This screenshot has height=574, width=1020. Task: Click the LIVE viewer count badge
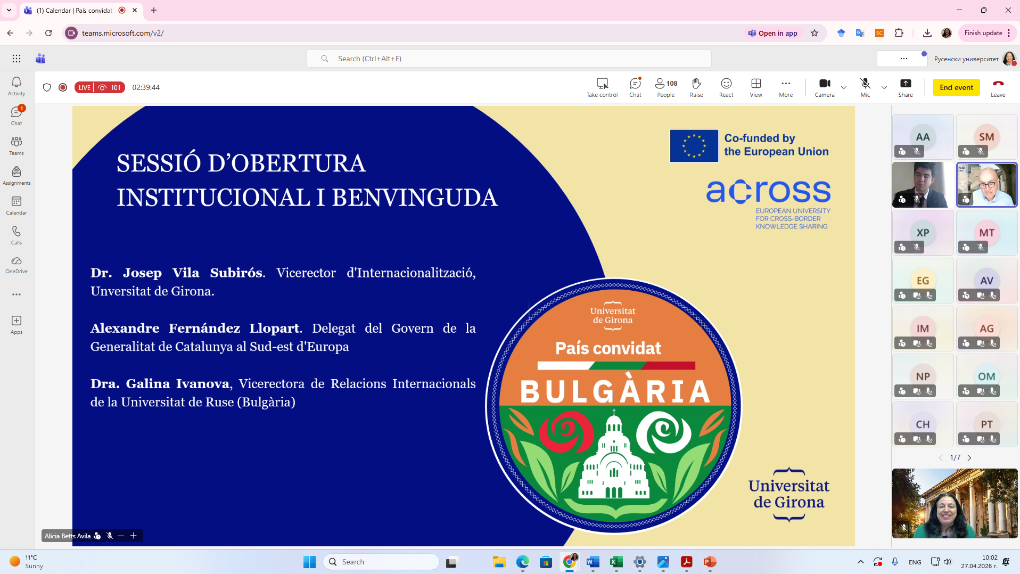(100, 87)
